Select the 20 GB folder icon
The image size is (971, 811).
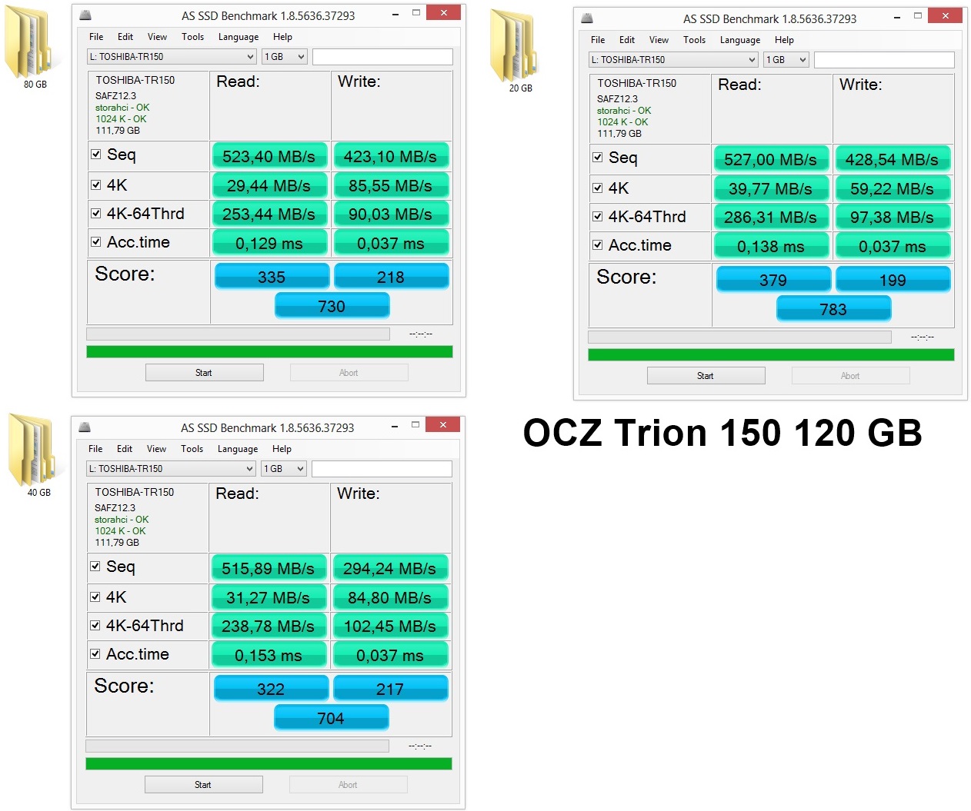[516, 45]
